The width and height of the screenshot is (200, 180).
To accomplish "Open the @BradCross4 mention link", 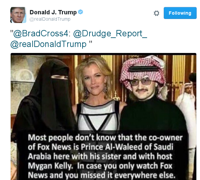I will point(41,34).
